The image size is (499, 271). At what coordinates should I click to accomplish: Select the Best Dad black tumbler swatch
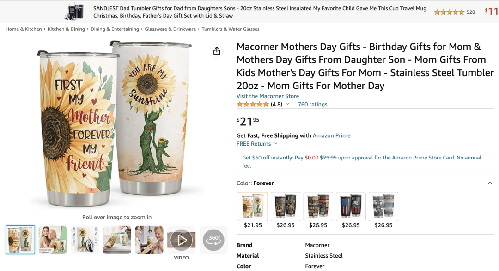286,206
